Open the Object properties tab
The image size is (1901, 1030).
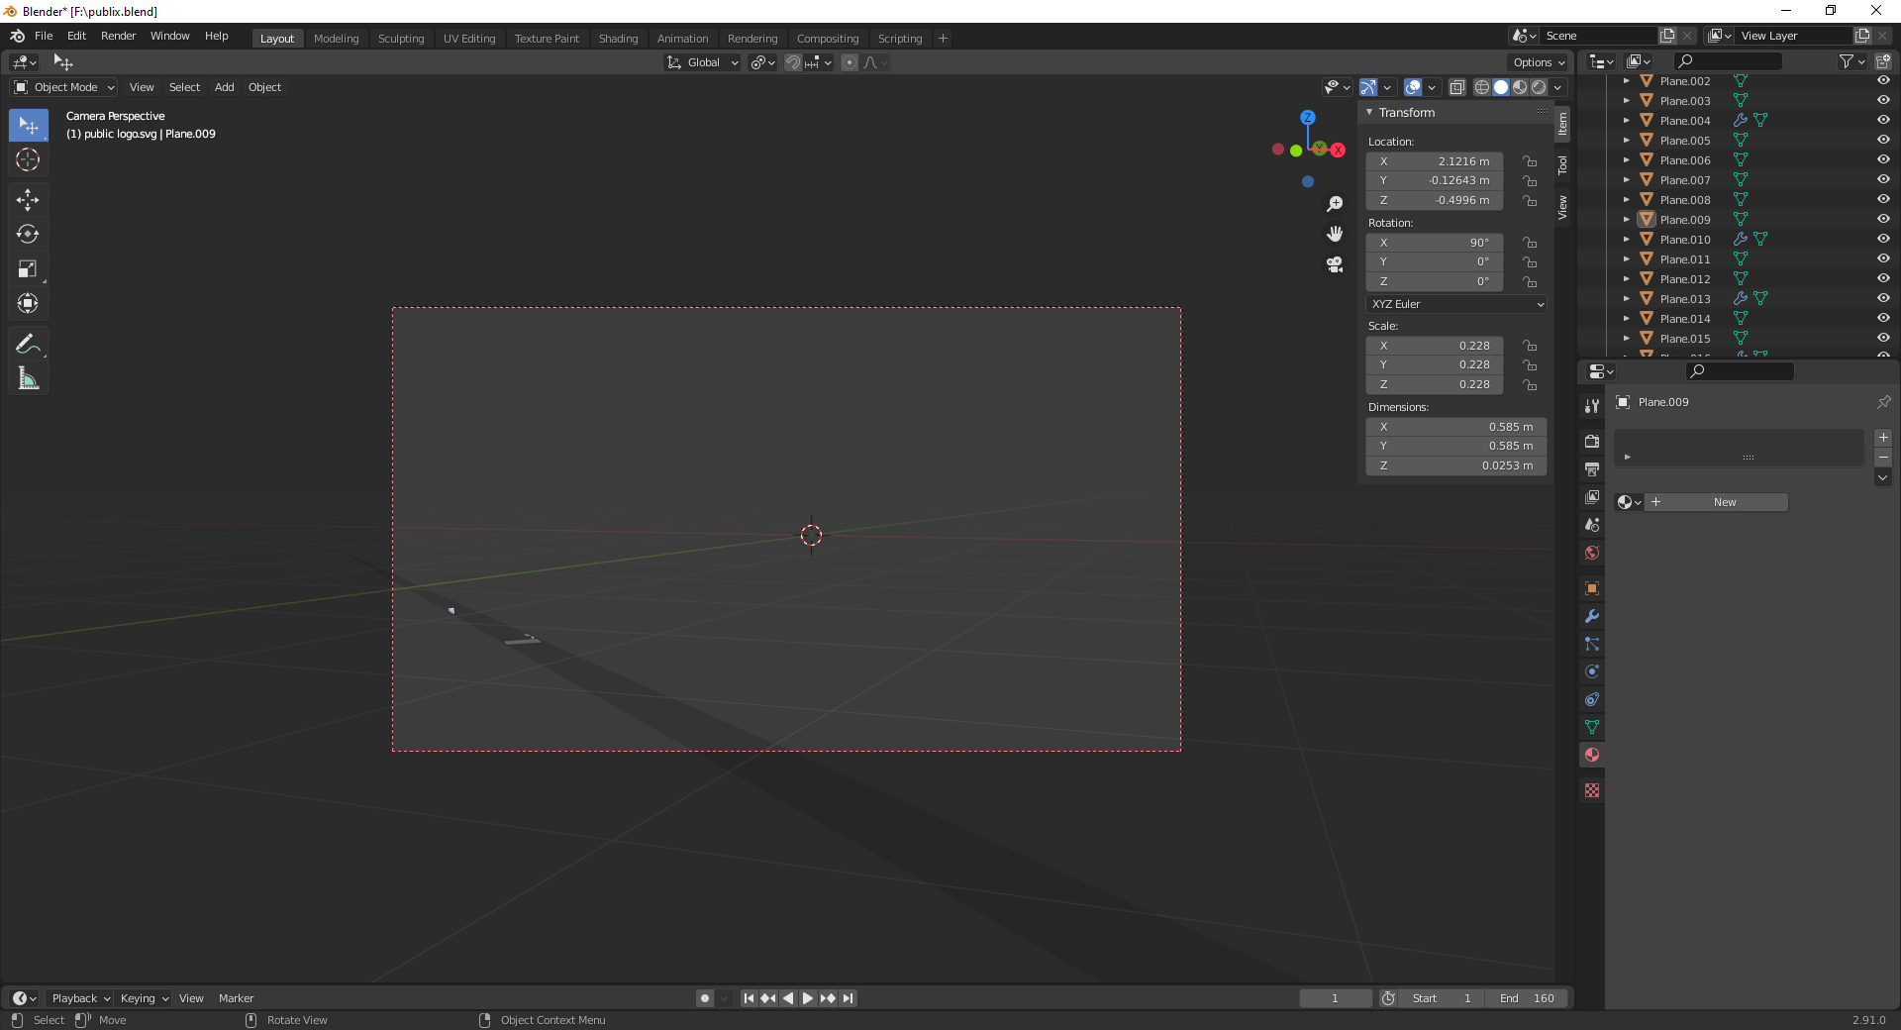(x=1592, y=588)
